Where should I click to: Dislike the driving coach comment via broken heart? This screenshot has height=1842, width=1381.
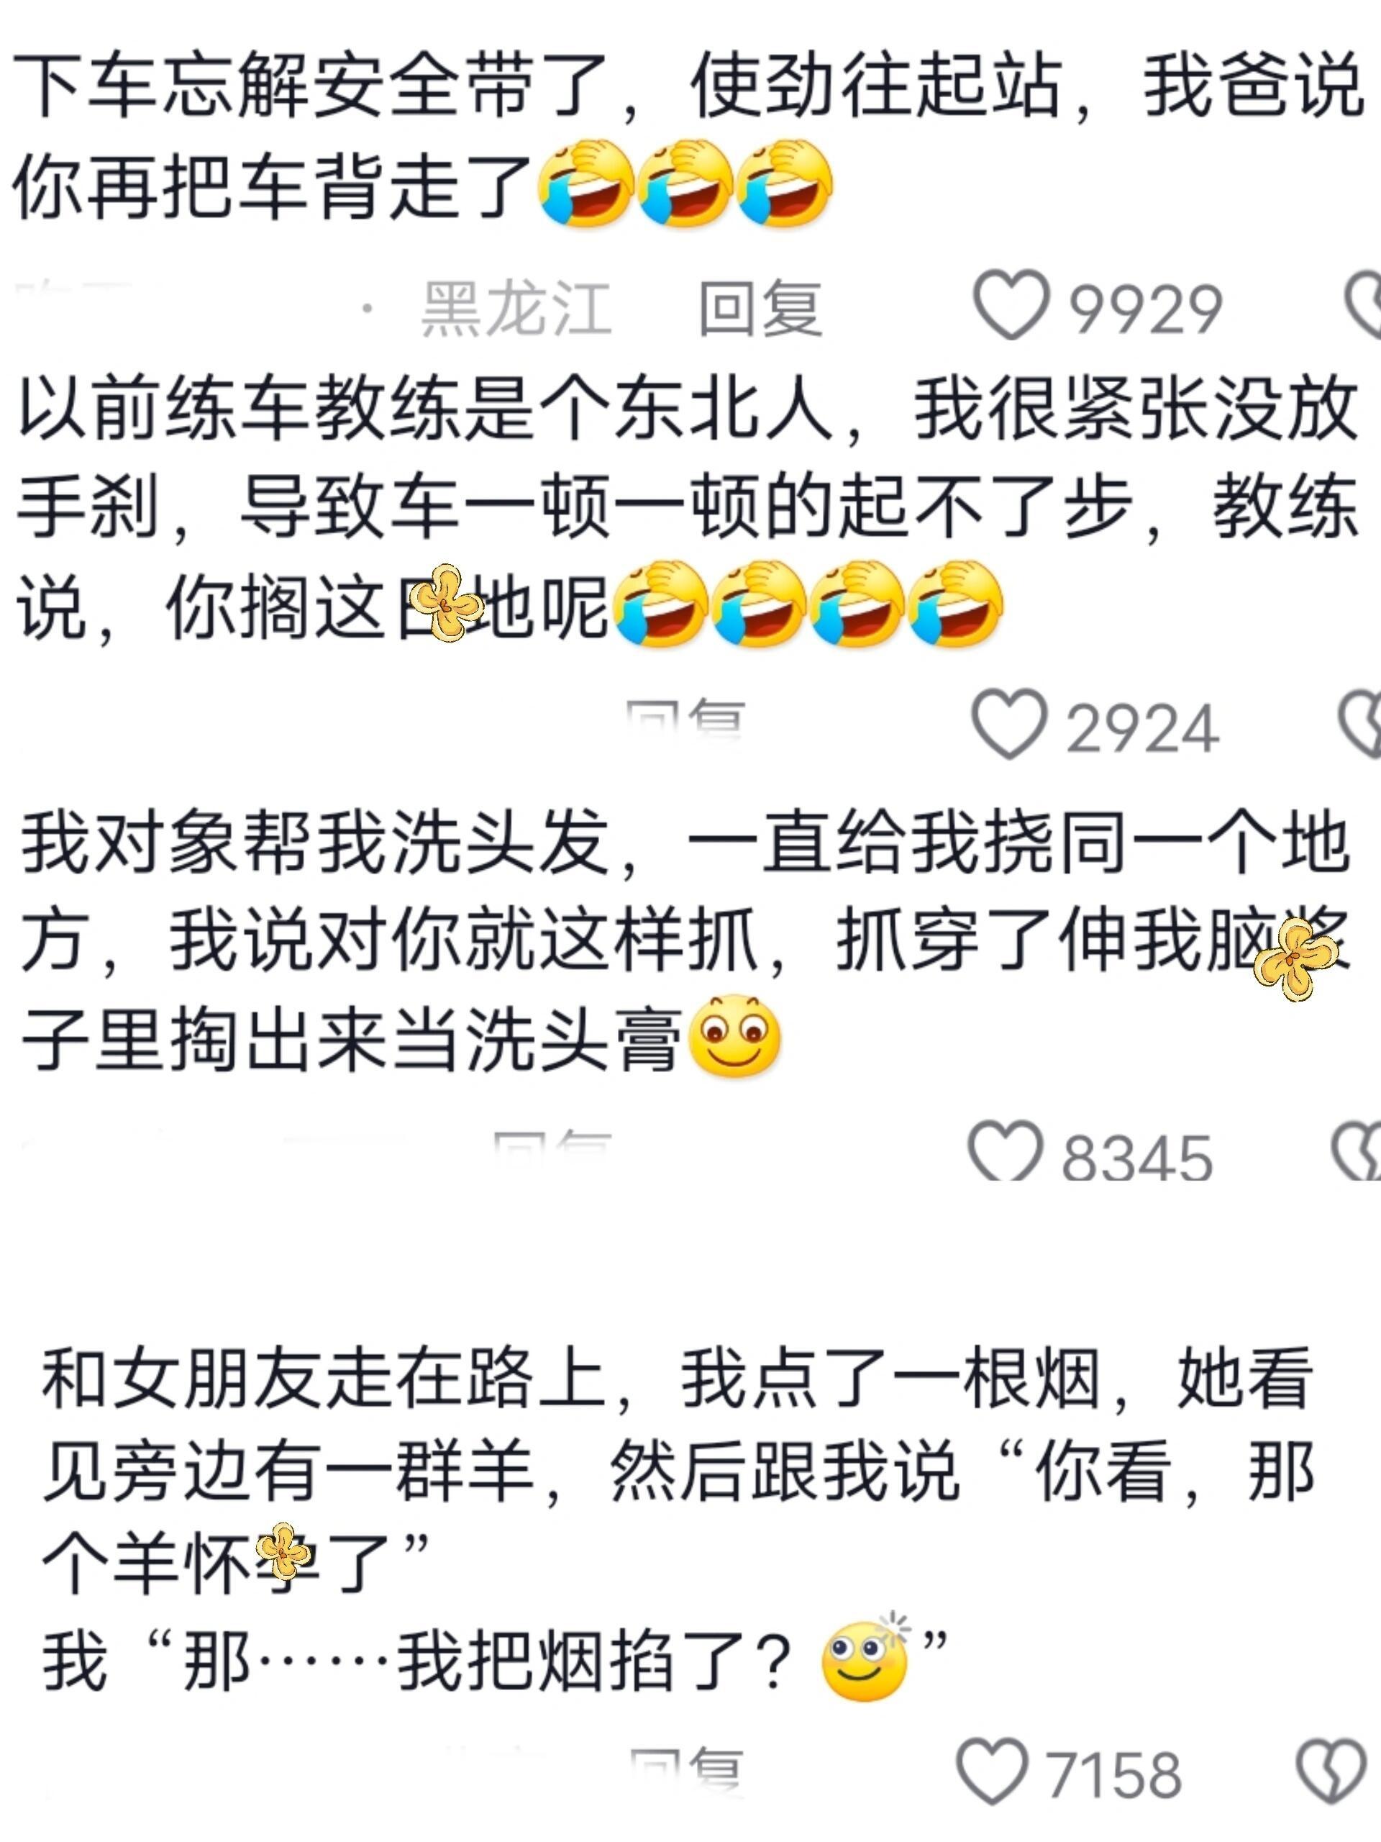pos(1360,725)
